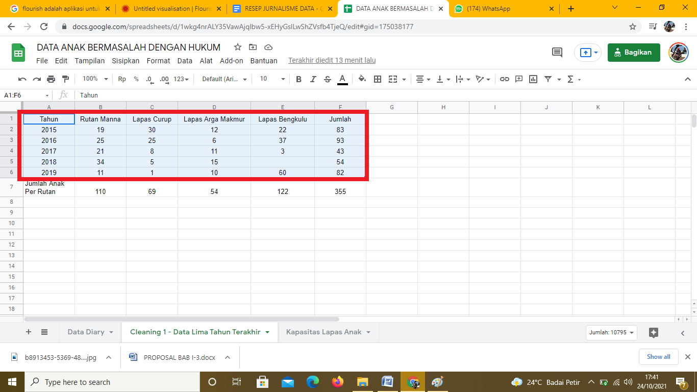Open the zoom 100% dropdown
This screenshot has width=697, height=392.
coord(95,79)
